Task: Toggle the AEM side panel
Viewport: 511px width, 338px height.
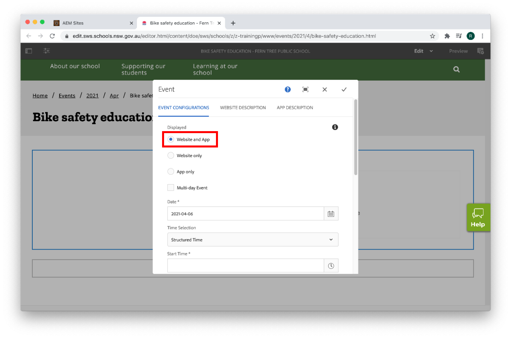Action: point(29,51)
